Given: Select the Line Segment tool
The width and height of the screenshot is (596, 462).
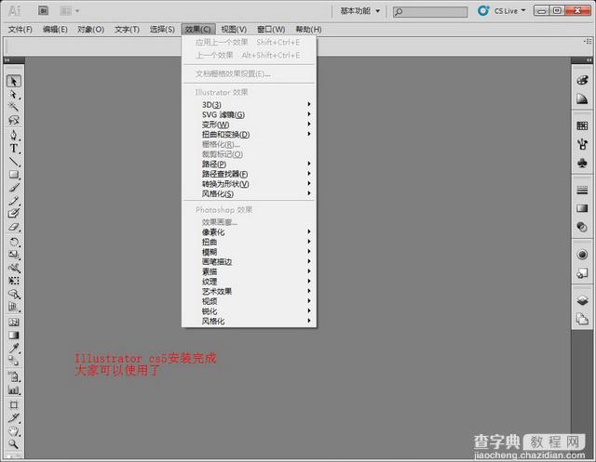Looking at the screenshot, I should (14, 162).
